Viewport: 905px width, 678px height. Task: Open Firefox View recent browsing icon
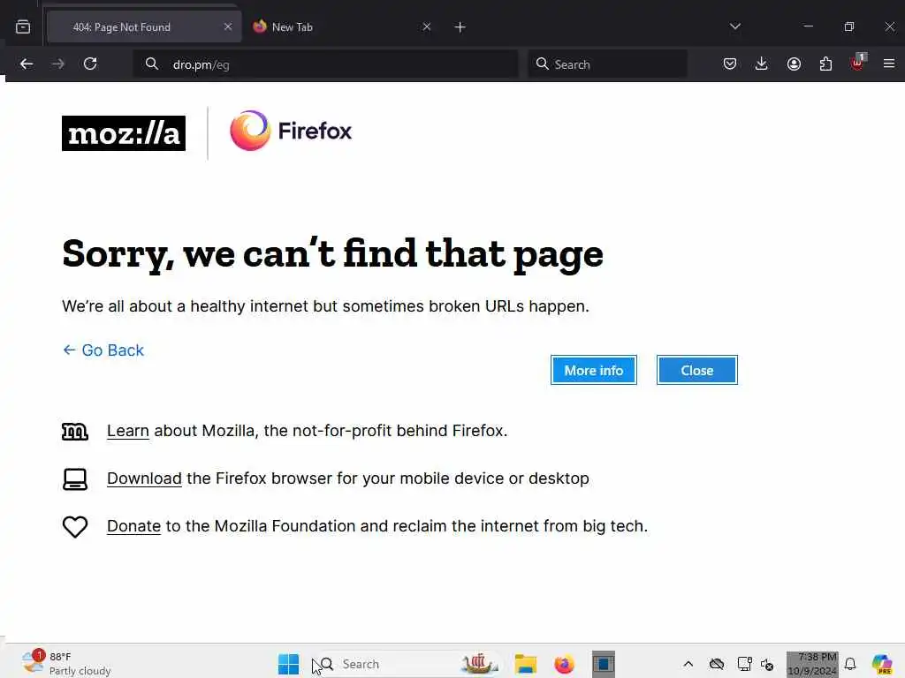coord(23,26)
